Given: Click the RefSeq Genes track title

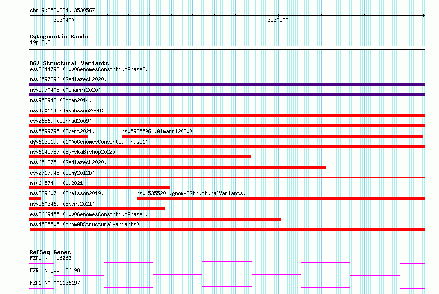Looking at the screenshot, I should [50, 252].
